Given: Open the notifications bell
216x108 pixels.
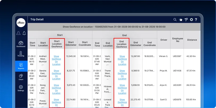Looking at the screenshot, I should [x=24, y=33].
